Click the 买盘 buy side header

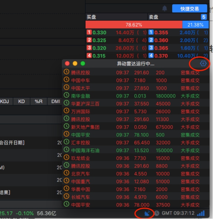pos(91,17)
